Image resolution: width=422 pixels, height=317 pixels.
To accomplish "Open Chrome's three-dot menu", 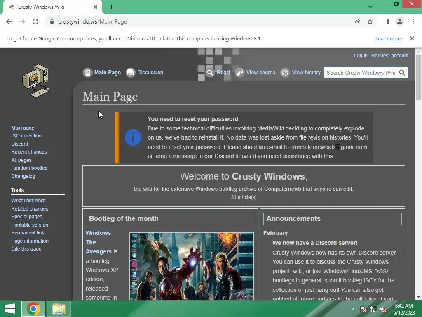I will pos(413,21).
